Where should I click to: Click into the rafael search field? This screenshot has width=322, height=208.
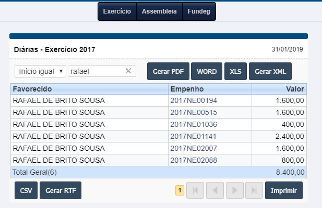(96, 71)
